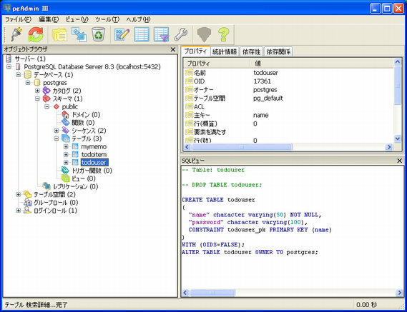Viewport: 407px width, 312px height.
Task: Click the スキーマ schema icon
Action: [46, 99]
